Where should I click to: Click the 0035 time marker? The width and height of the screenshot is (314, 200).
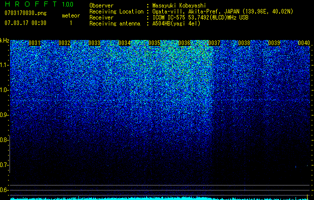pos(154,43)
